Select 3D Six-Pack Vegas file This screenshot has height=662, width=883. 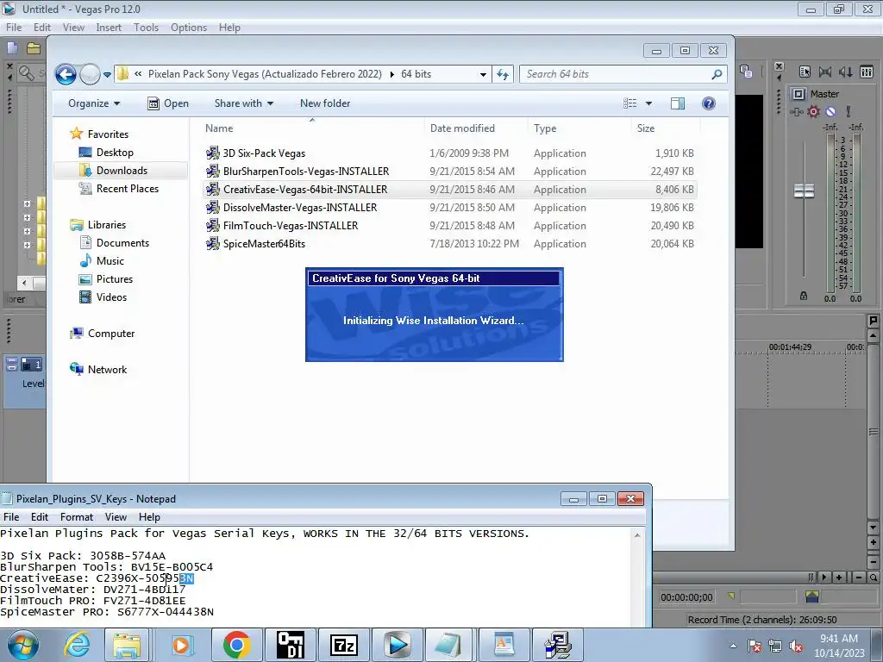[x=264, y=153]
